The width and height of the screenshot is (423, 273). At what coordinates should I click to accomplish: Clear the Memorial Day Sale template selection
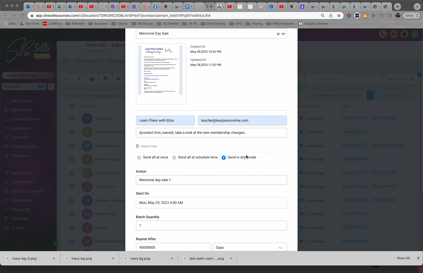pyautogui.click(x=278, y=34)
